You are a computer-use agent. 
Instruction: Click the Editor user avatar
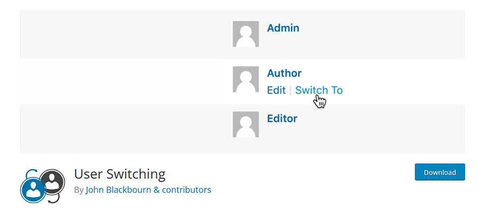[245, 124]
